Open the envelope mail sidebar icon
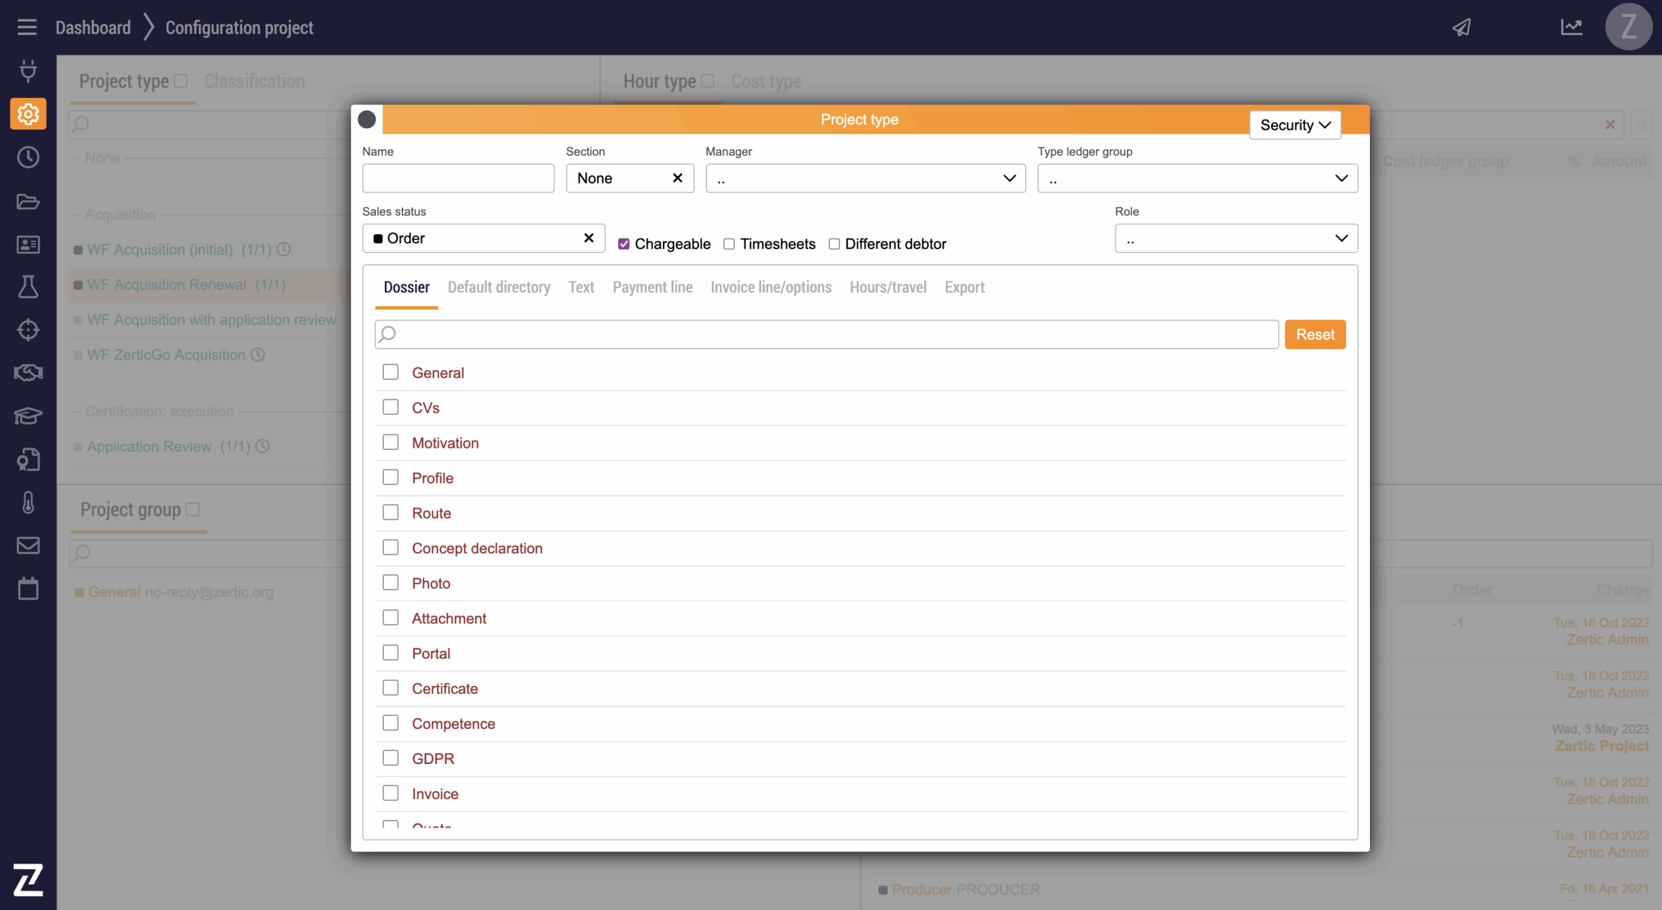1662x910 pixels. (28, 545)
